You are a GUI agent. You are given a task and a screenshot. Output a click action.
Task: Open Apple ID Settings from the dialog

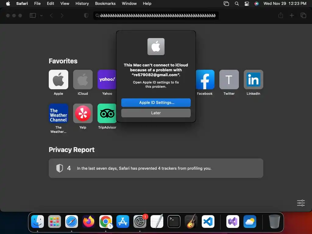[x=156, y=102]
